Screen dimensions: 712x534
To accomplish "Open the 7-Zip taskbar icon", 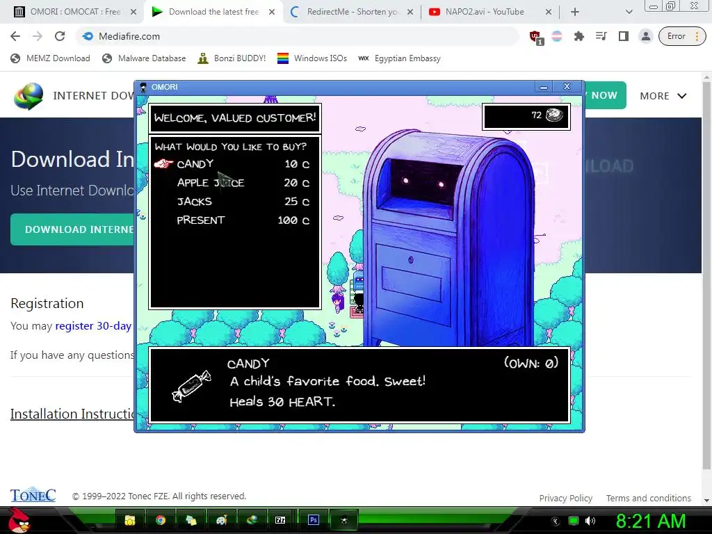I will (280, 520).
